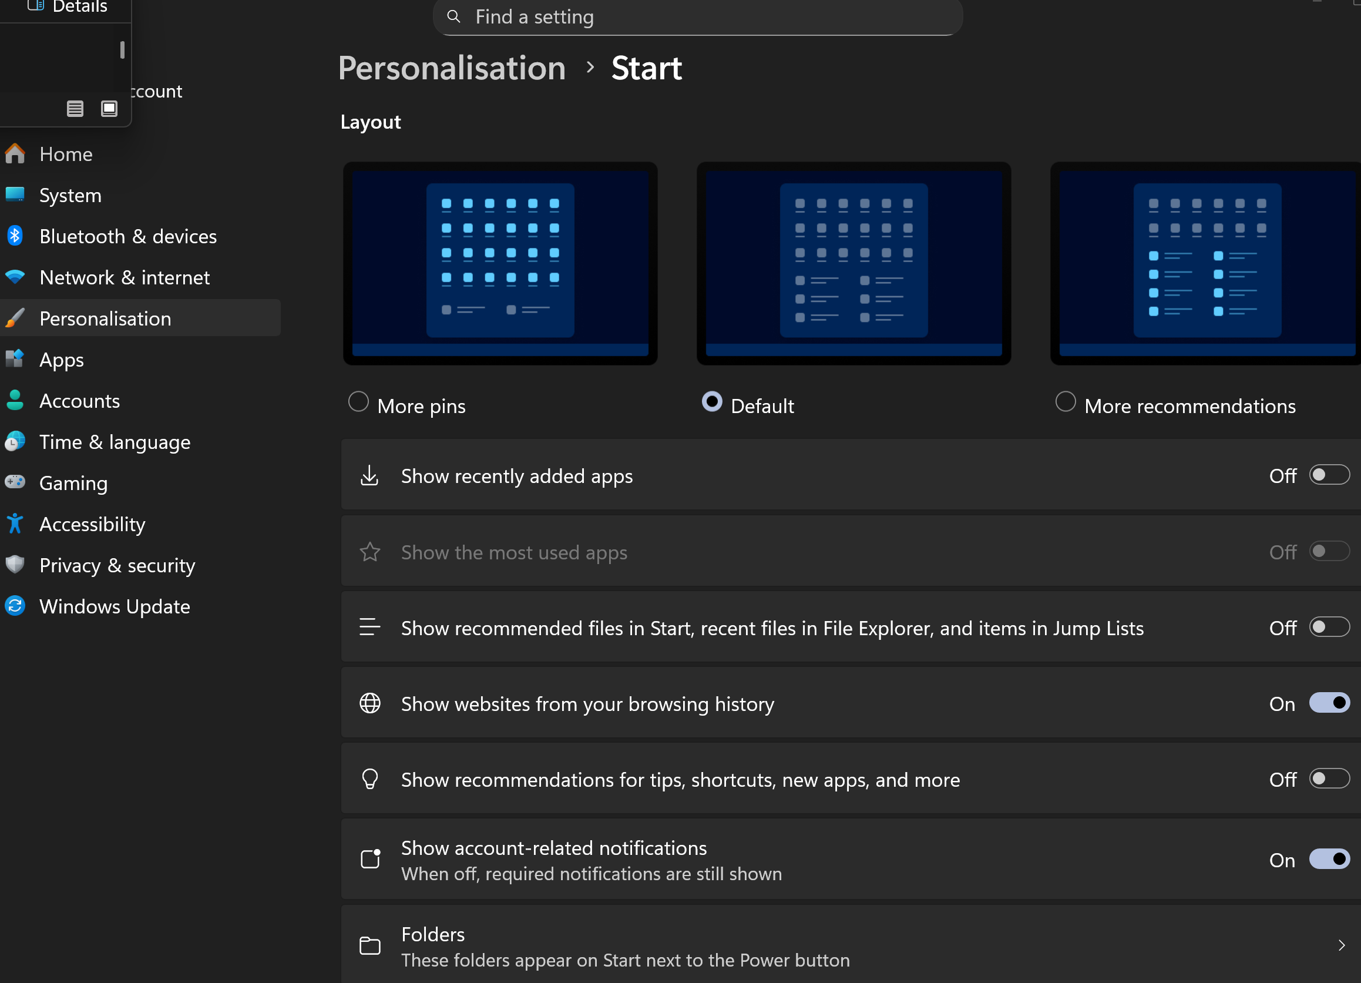
Task: Turn off account-related notifications toggle
Action: tap(1329, 859)
